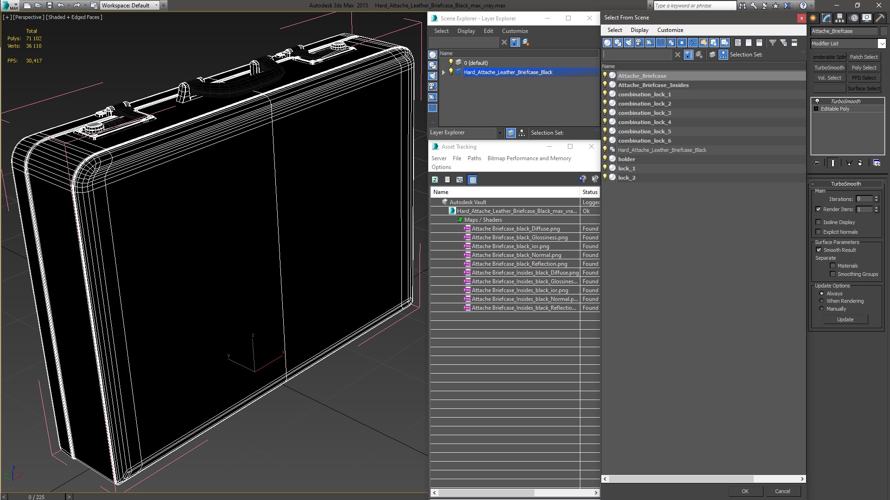Open the Hierarchy command panel tab
Viewport: 890px width, 500px height.
839,18
